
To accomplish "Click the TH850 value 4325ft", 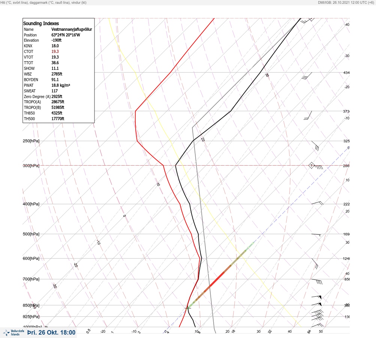I will tap(57, 113).
